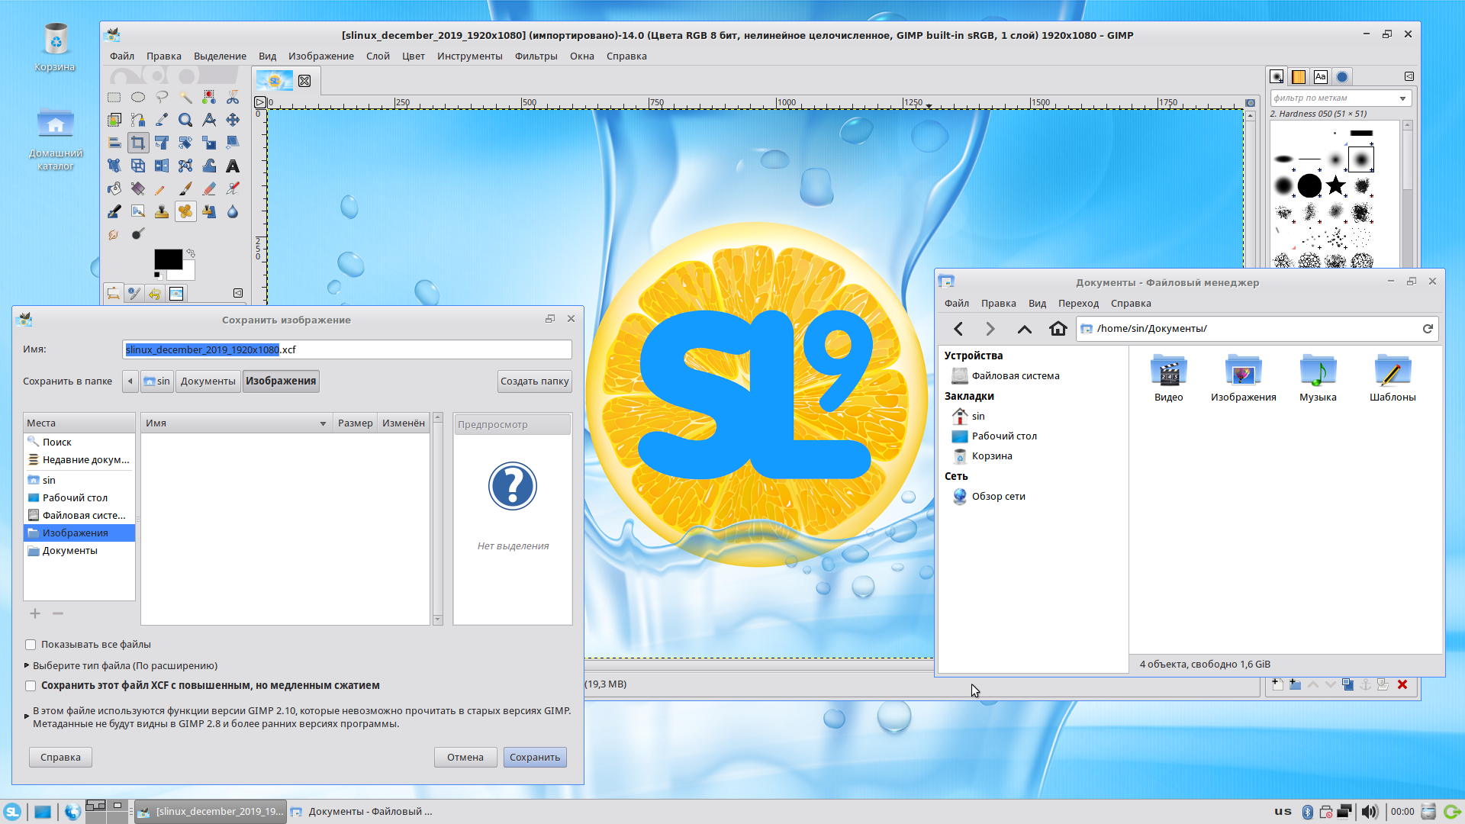
Task: Expand the GIMP 2.10 compatibility note
Action: [x=27, y=716]
